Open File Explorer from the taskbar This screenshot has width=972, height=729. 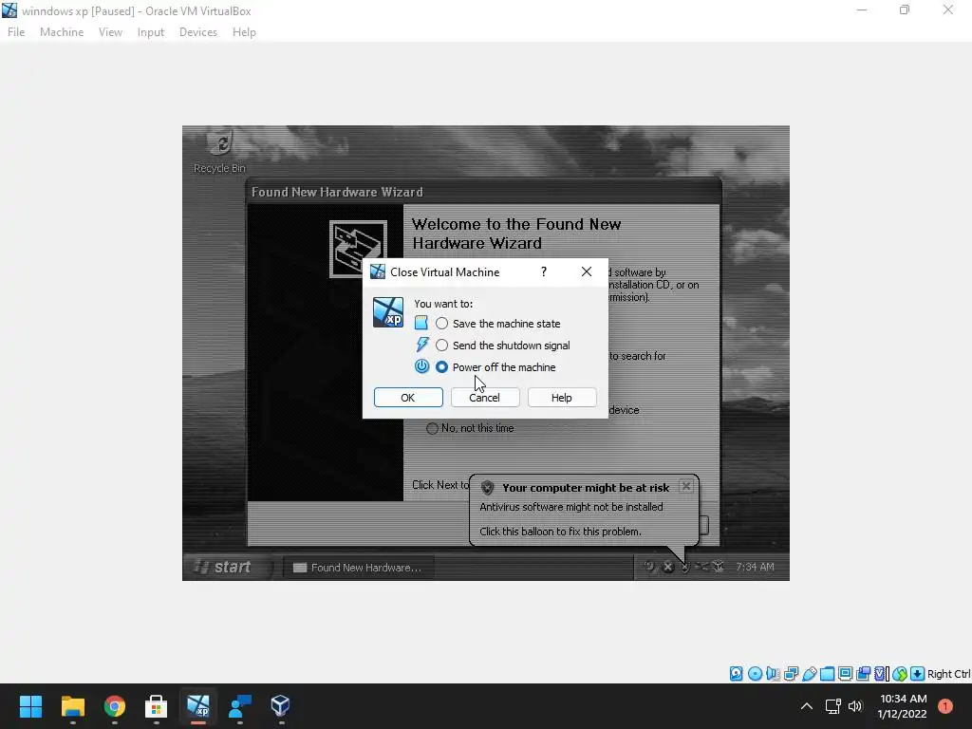[72, 706]
